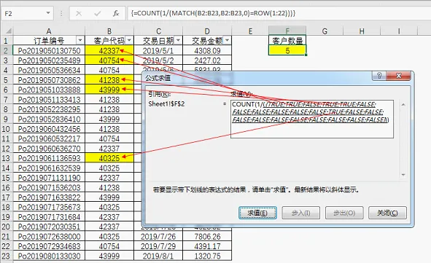
Task: Select column A header
Action: 49,31
